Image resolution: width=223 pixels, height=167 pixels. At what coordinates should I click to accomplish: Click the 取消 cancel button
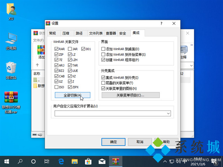(140, 142)
